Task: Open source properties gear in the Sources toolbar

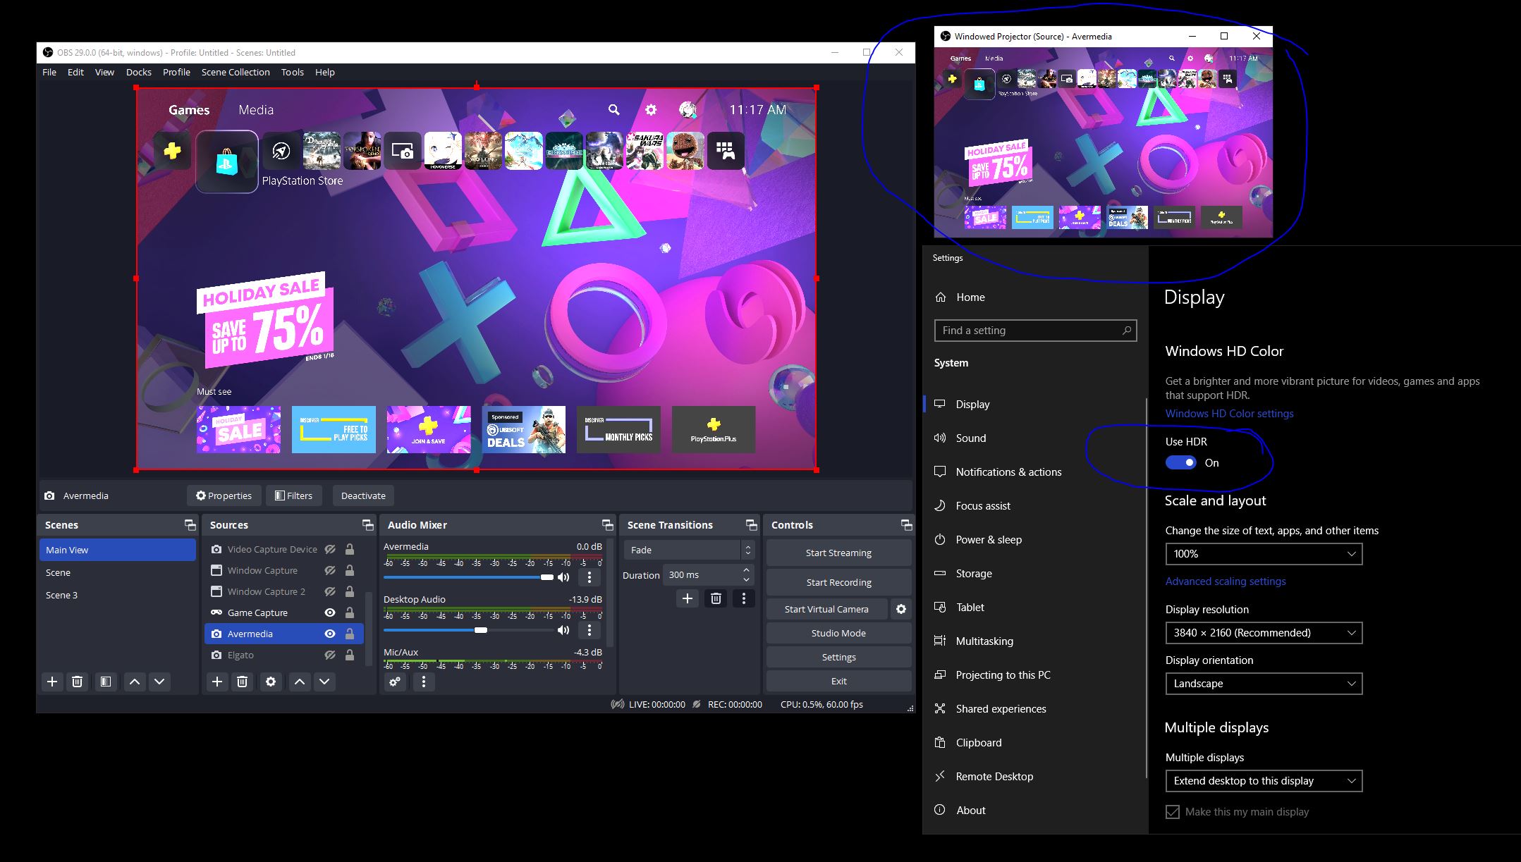Action: (x=271, y=682)
